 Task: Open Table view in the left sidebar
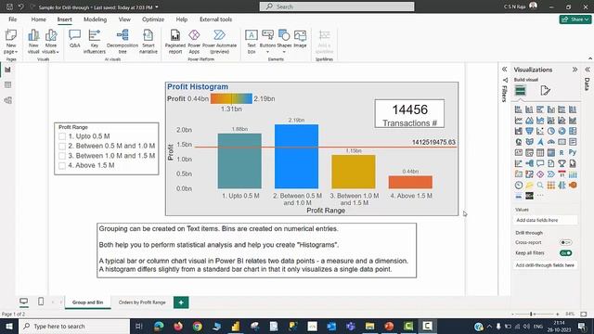(x=7, y=84)
